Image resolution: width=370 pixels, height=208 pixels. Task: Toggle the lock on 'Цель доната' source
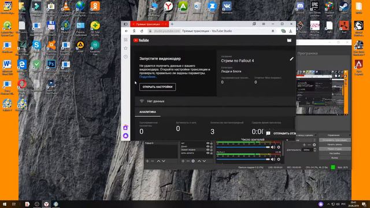[x=212, y=153]
